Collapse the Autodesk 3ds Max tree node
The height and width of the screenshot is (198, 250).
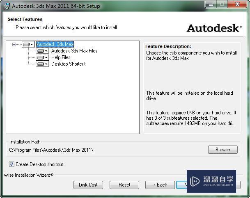tap(14, 44)
